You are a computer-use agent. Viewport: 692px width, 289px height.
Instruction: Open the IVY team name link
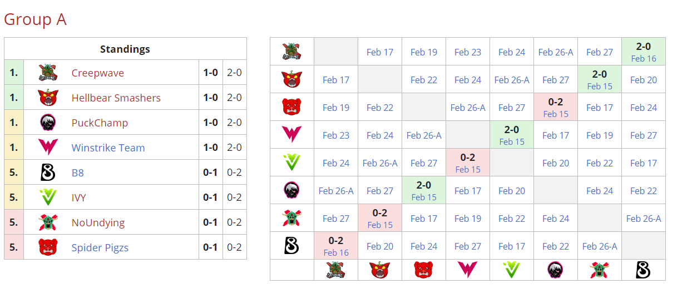coord(78,198)
